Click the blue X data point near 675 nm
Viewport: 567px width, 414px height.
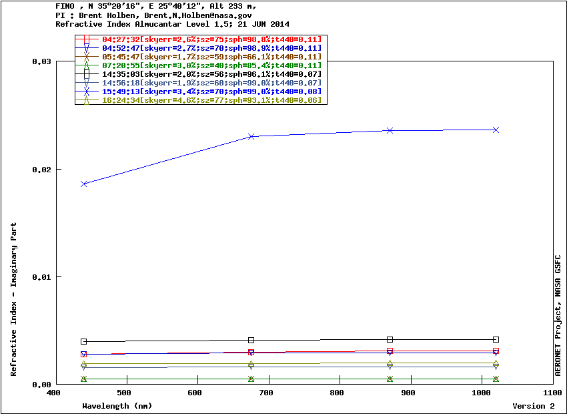pos(251,136)
